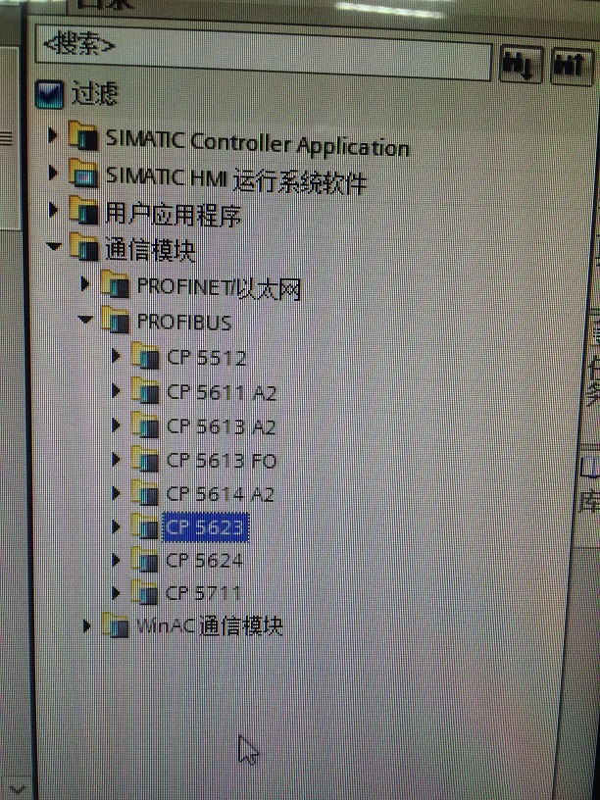600x800 pixels.
Task: Click the PROFIBUS folder icon
Action: click(115, 320)
